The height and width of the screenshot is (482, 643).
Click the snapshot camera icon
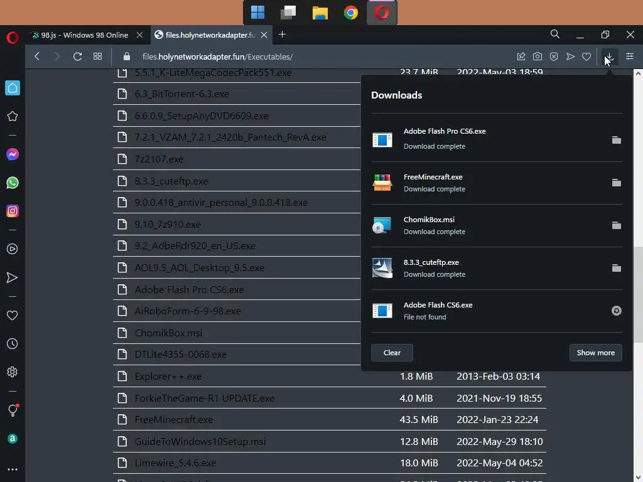coord(538,56)
